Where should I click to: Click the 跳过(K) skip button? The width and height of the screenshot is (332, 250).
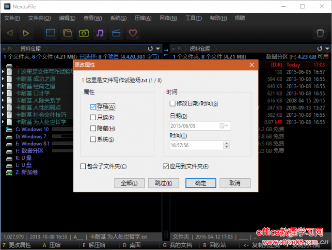click(x=163, y=183)
